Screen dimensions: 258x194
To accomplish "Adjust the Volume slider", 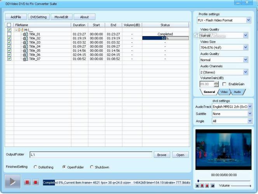I will 241,186.
